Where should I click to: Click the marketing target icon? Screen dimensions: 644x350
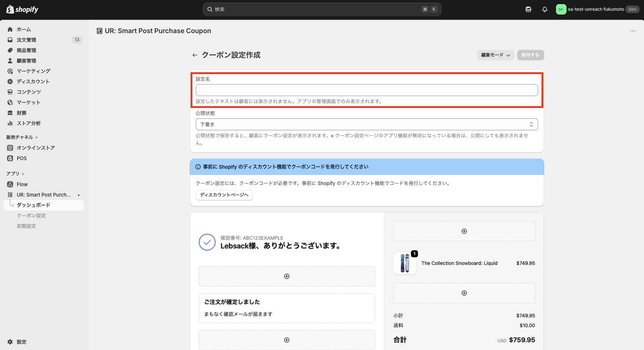point(10,71)
